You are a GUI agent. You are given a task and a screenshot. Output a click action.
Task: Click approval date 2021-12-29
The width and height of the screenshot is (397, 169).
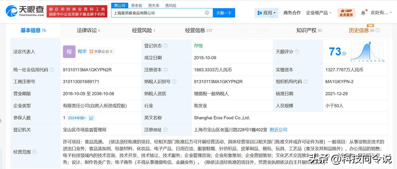pyautogui.click(x=337, y=94)
